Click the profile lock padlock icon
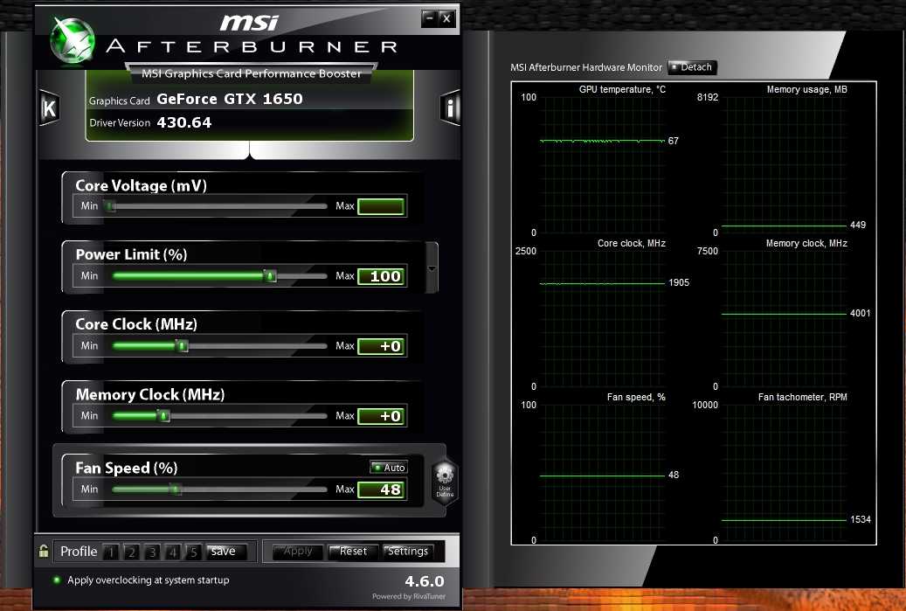Screen dimensions: 906x611 [x=43, y=552]
